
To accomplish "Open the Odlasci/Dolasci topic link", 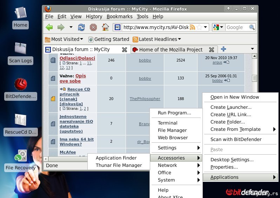I will tap(77, 58).
